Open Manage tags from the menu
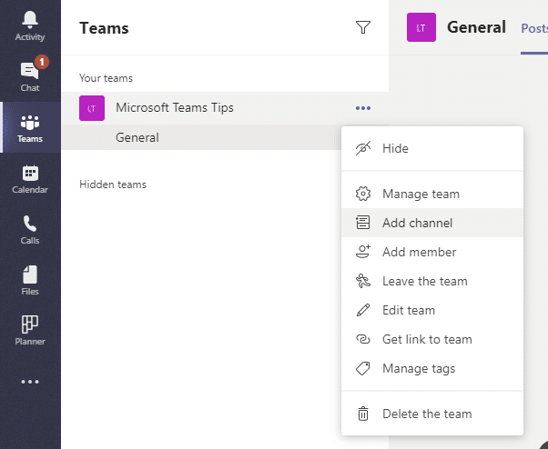The height and width of the screenshot is (449, 548). click(432, 368)
